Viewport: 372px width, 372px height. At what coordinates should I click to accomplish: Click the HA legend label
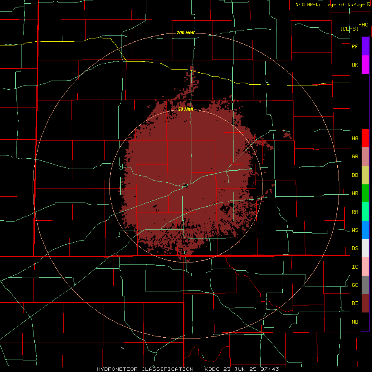pos(355,138)
